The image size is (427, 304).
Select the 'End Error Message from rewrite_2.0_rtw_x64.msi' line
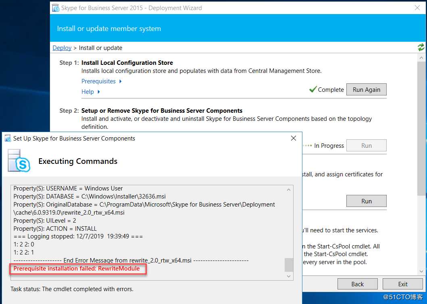pyautogui.click(x=131, y=260)
